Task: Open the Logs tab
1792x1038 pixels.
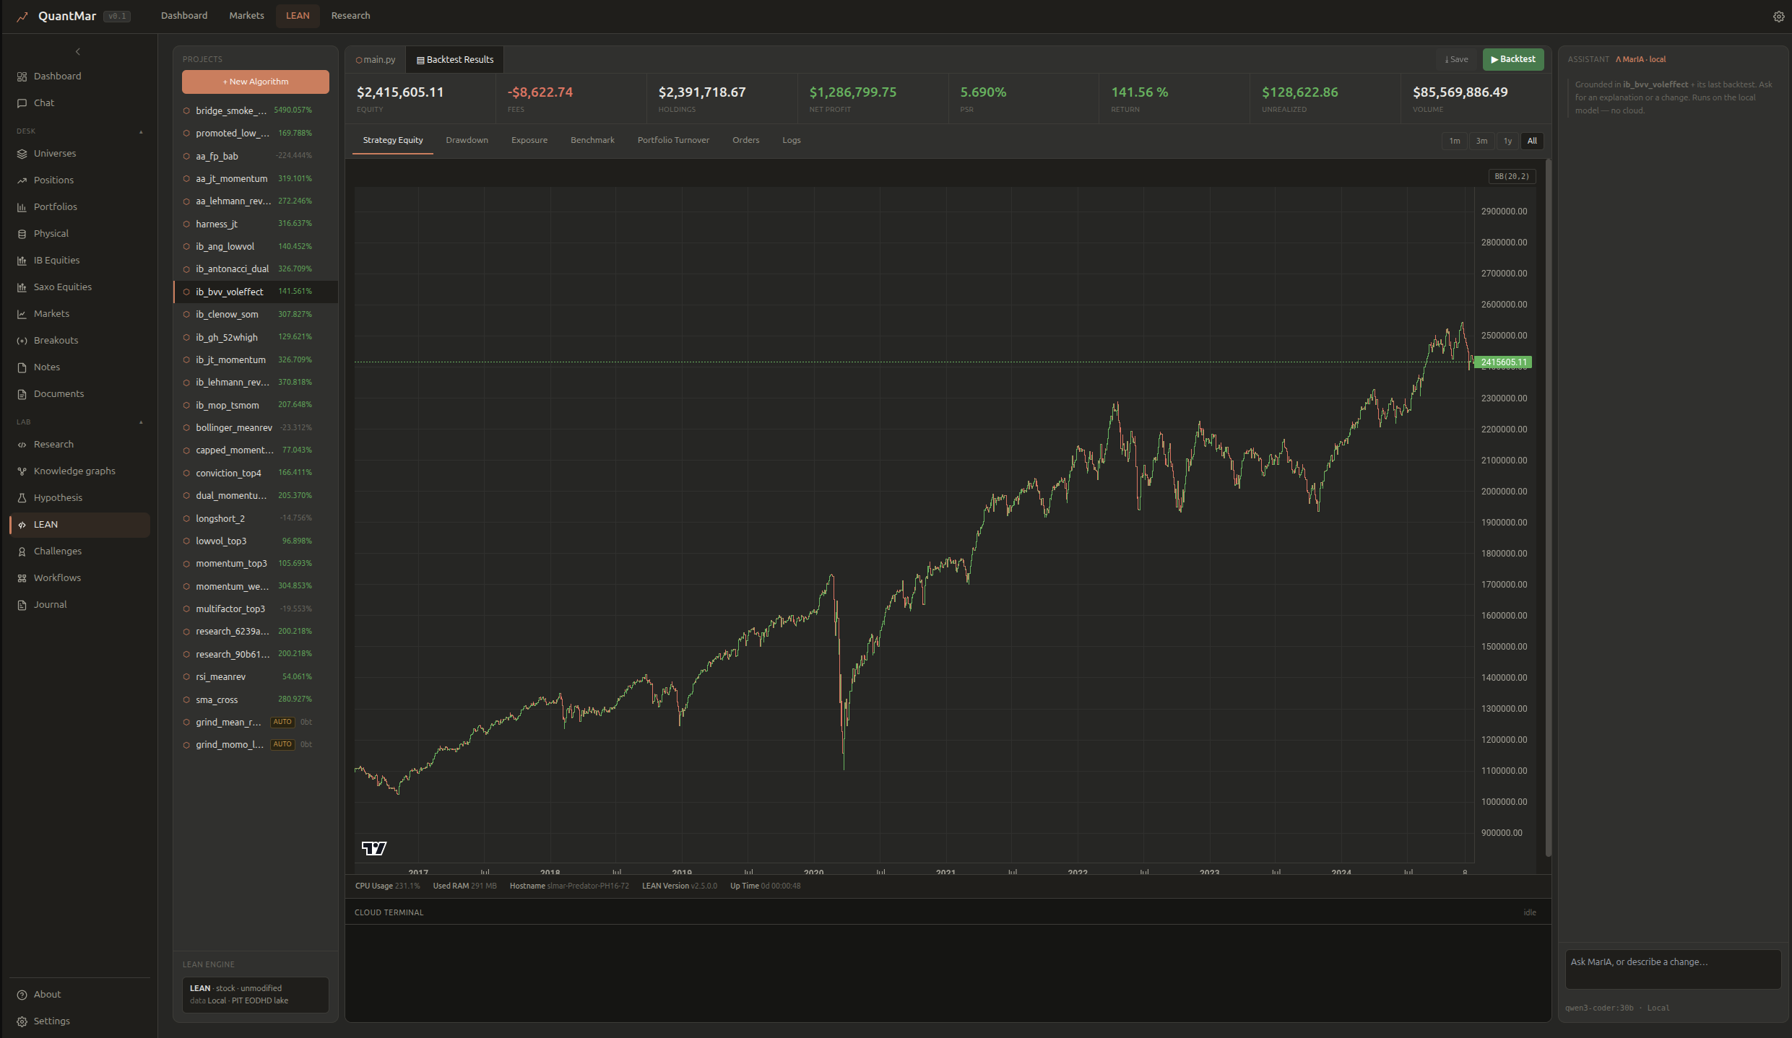Action: click(791, 140)
